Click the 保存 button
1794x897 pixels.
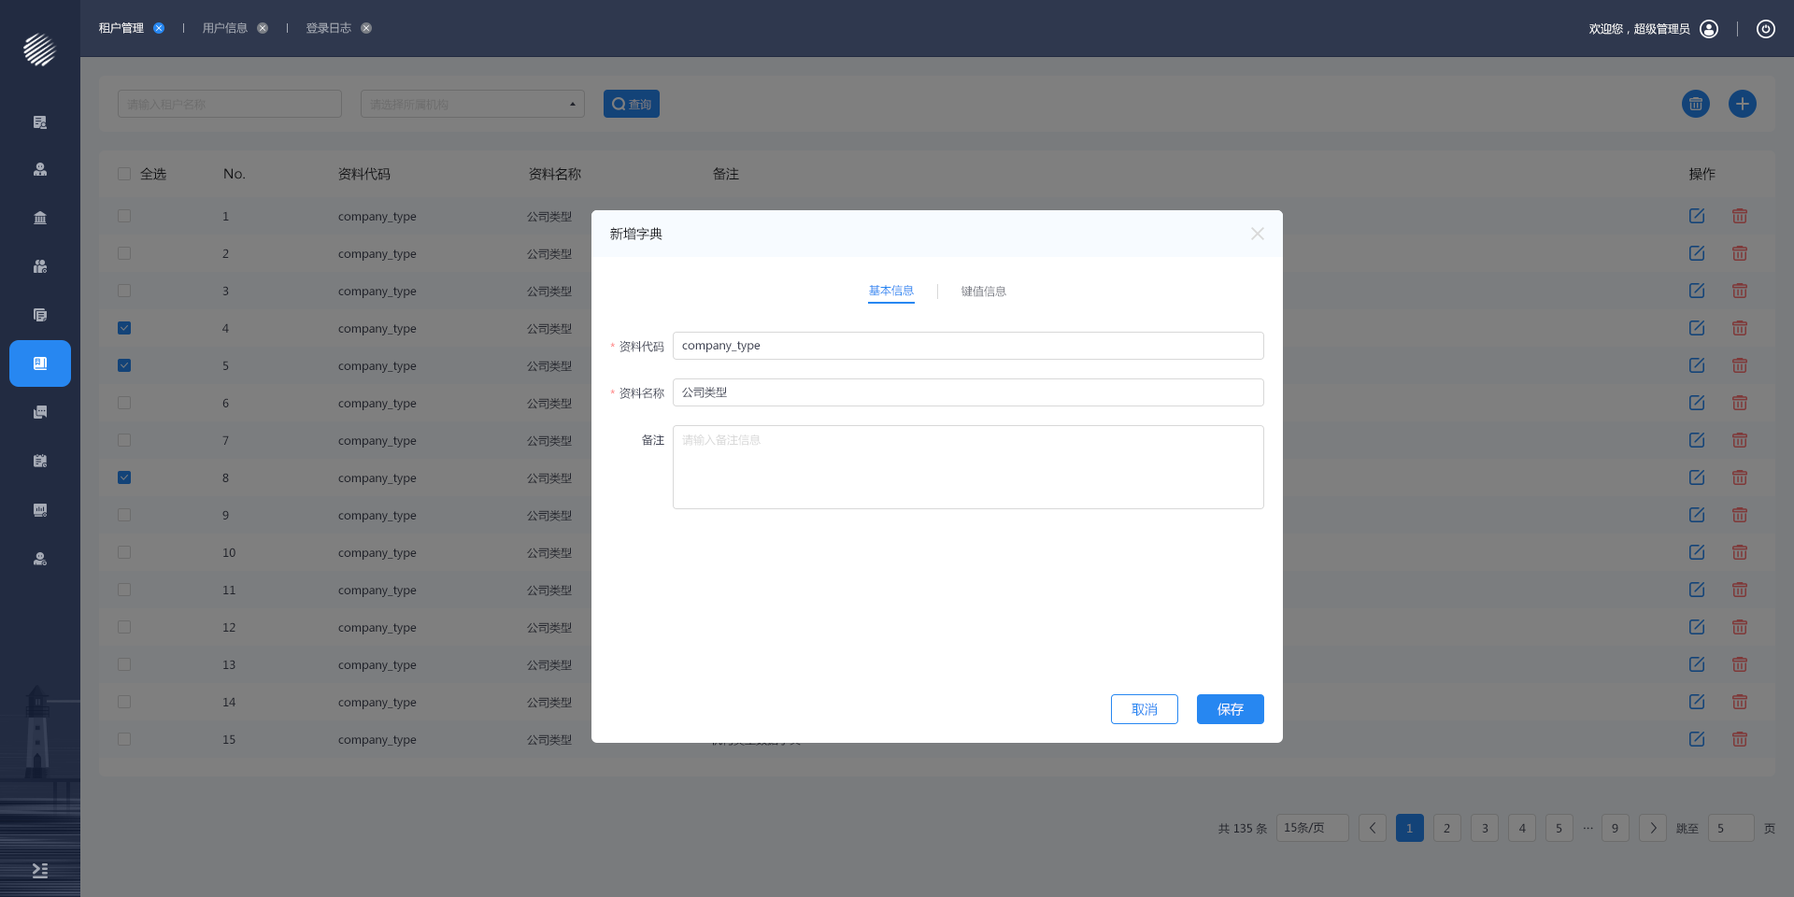point(1230,709)
